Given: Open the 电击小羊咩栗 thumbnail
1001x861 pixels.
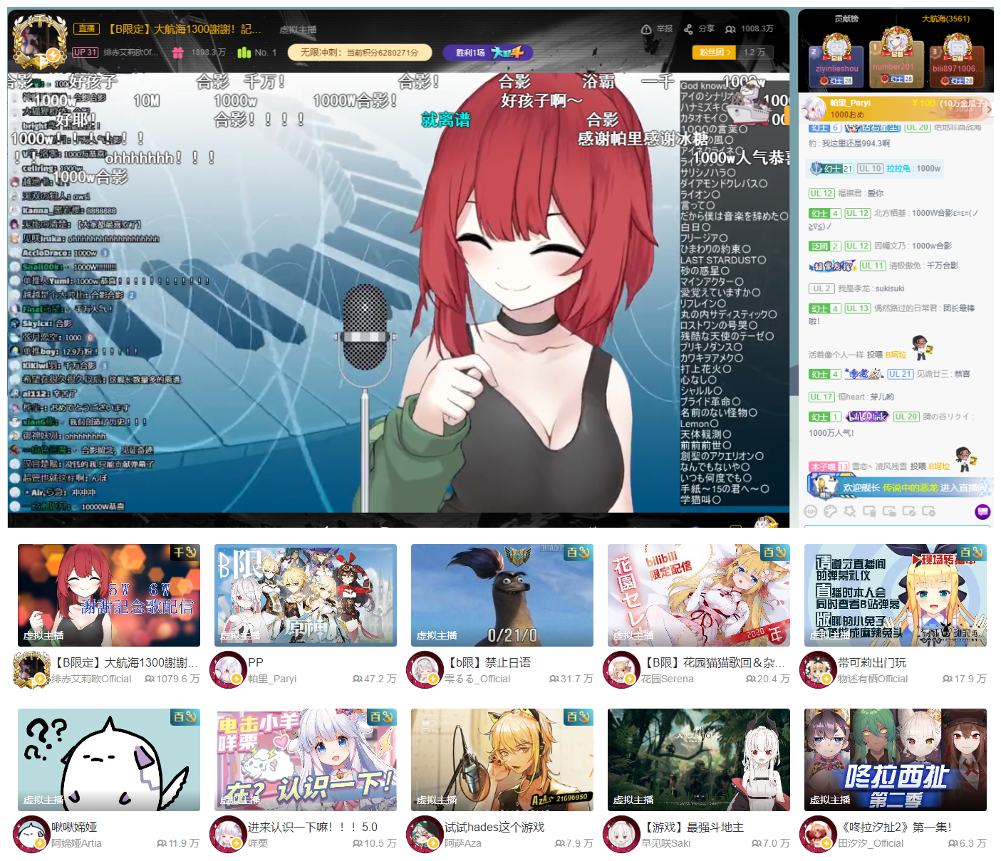Looking at the screenshot, I should 306,760.
